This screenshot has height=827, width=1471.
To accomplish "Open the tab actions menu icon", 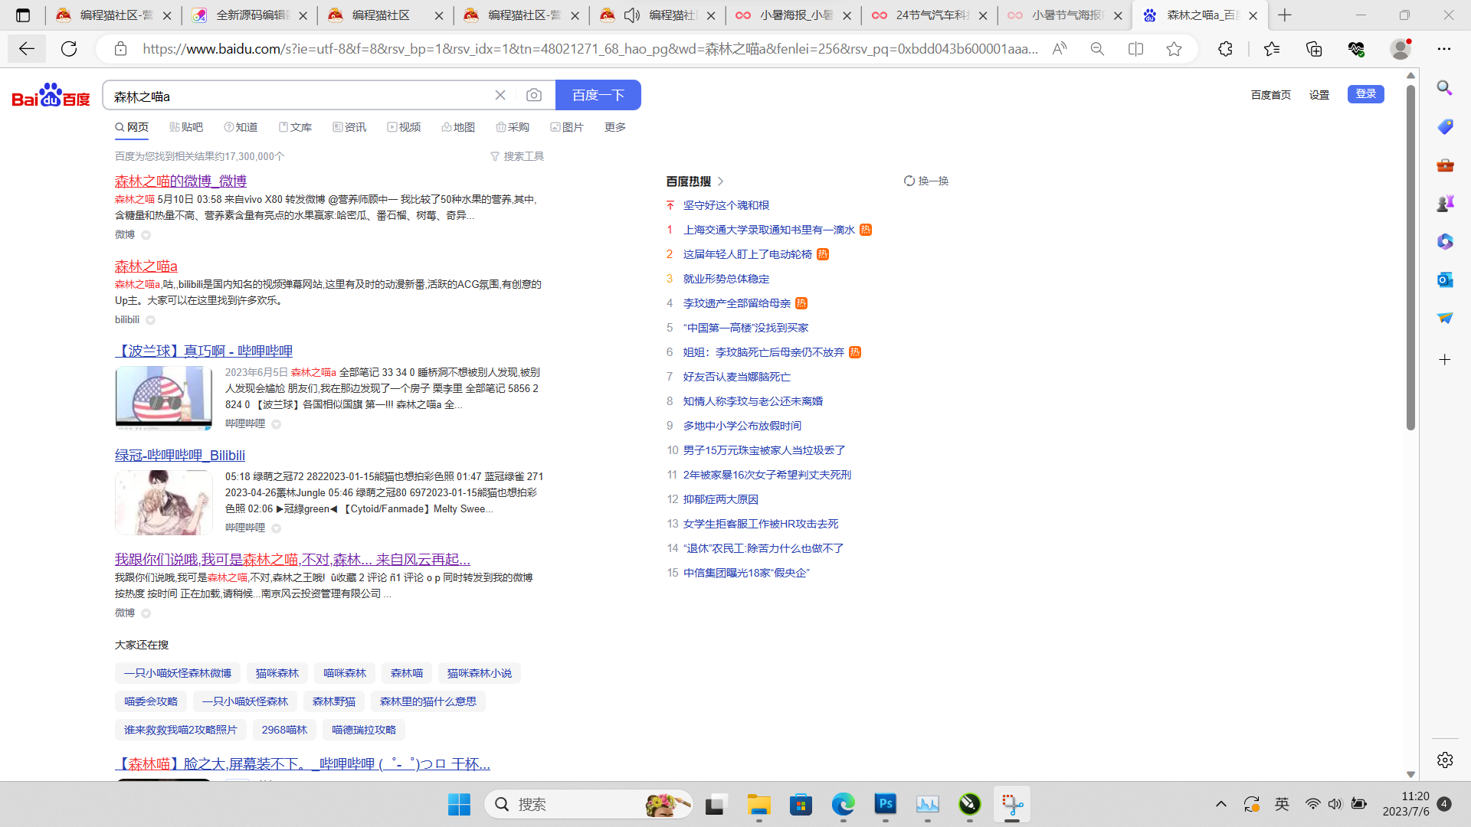I will click(x=23, y=15).
